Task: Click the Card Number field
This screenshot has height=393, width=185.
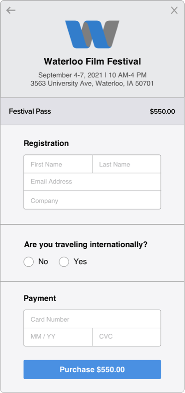Action: point(92,319)
